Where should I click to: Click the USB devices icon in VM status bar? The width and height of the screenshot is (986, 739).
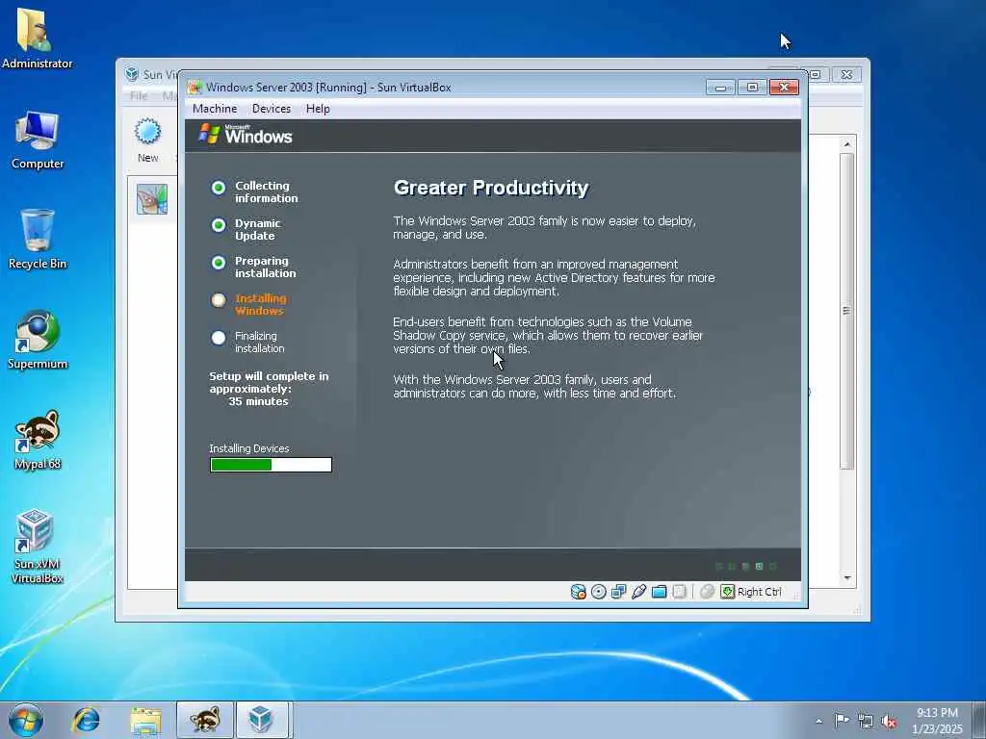pyautogui.click(x=639, y=592)
